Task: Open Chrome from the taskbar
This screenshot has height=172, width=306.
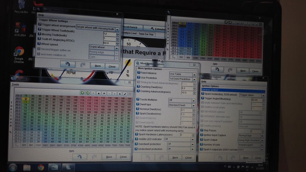Action: (x=41, y=168)
